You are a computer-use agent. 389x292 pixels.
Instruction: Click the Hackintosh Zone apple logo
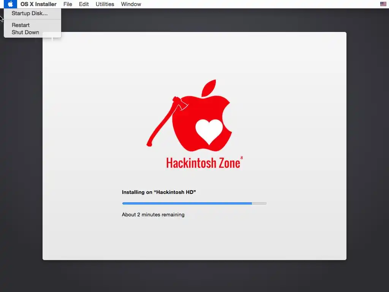[x=190, y=116]
